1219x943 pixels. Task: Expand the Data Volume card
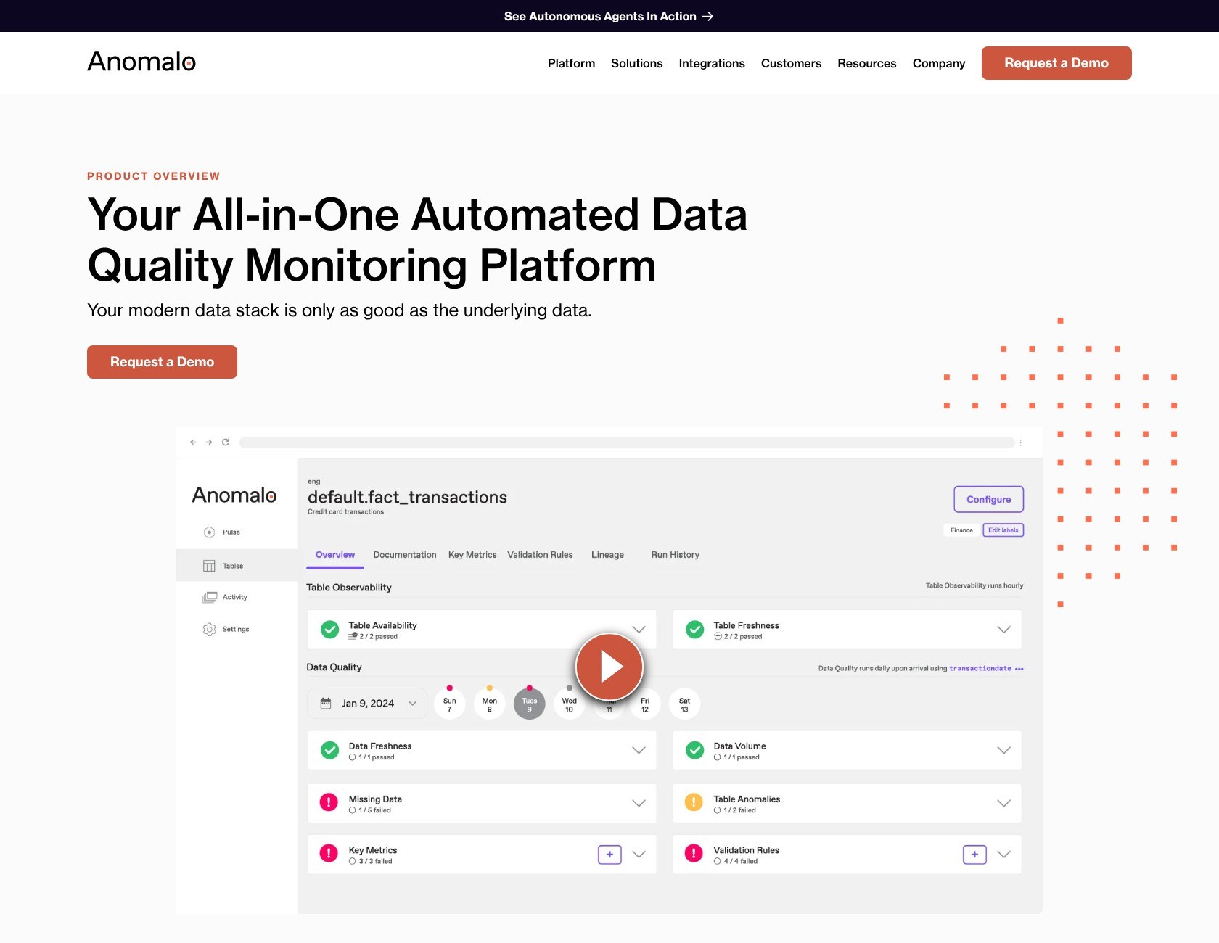coord(1003,750)
